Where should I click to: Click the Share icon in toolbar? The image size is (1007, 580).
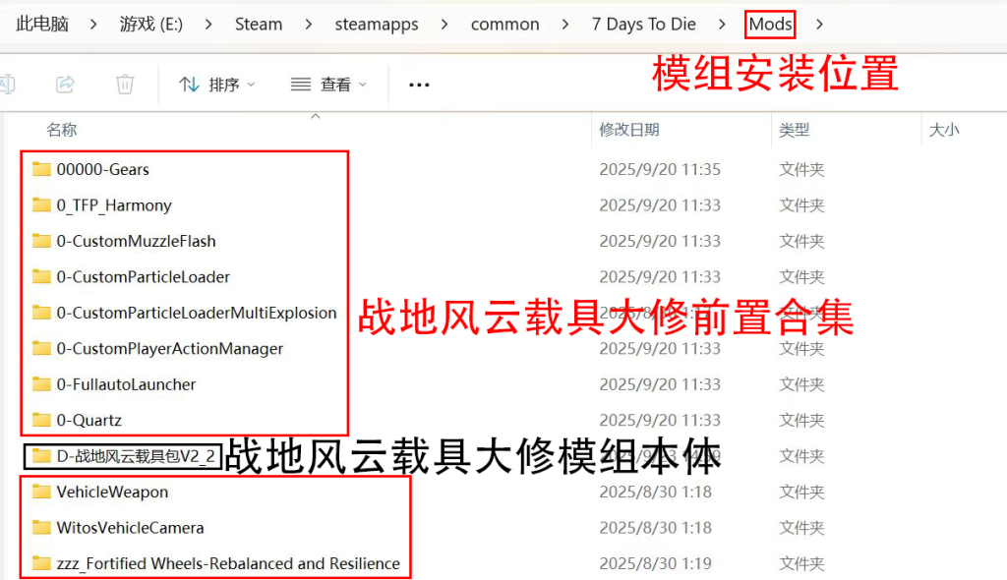tap(65, 84)
